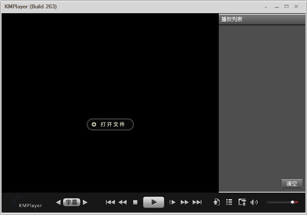
Task: Clear the playlist with the 清空 button
Action: click(292, 183)
